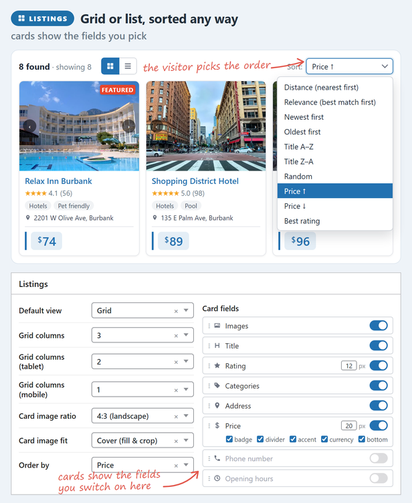
Task: Click the Pool category tag
Action: 191,205
